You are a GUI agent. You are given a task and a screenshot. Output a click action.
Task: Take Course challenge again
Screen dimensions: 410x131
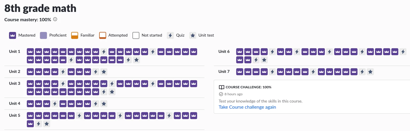tap(247, 107)
